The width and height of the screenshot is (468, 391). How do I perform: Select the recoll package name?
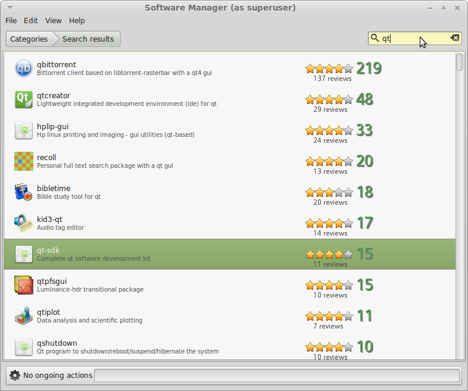46,157
